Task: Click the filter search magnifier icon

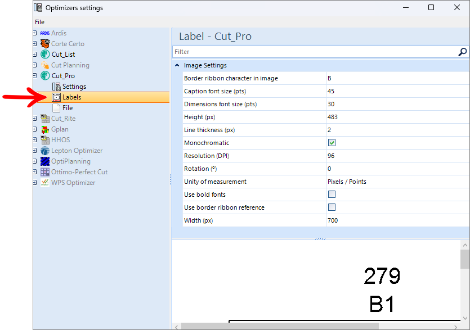Action: pos(463,52)
